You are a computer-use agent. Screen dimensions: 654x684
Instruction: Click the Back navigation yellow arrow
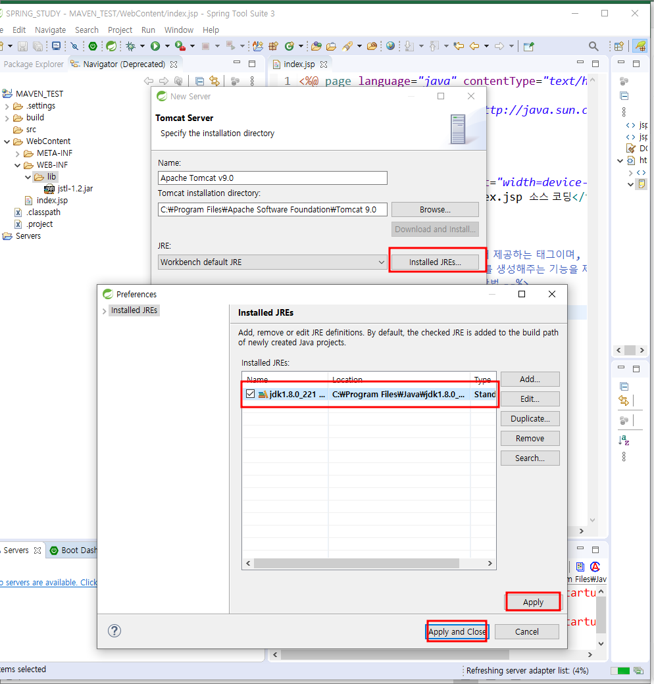click(474, 46)
